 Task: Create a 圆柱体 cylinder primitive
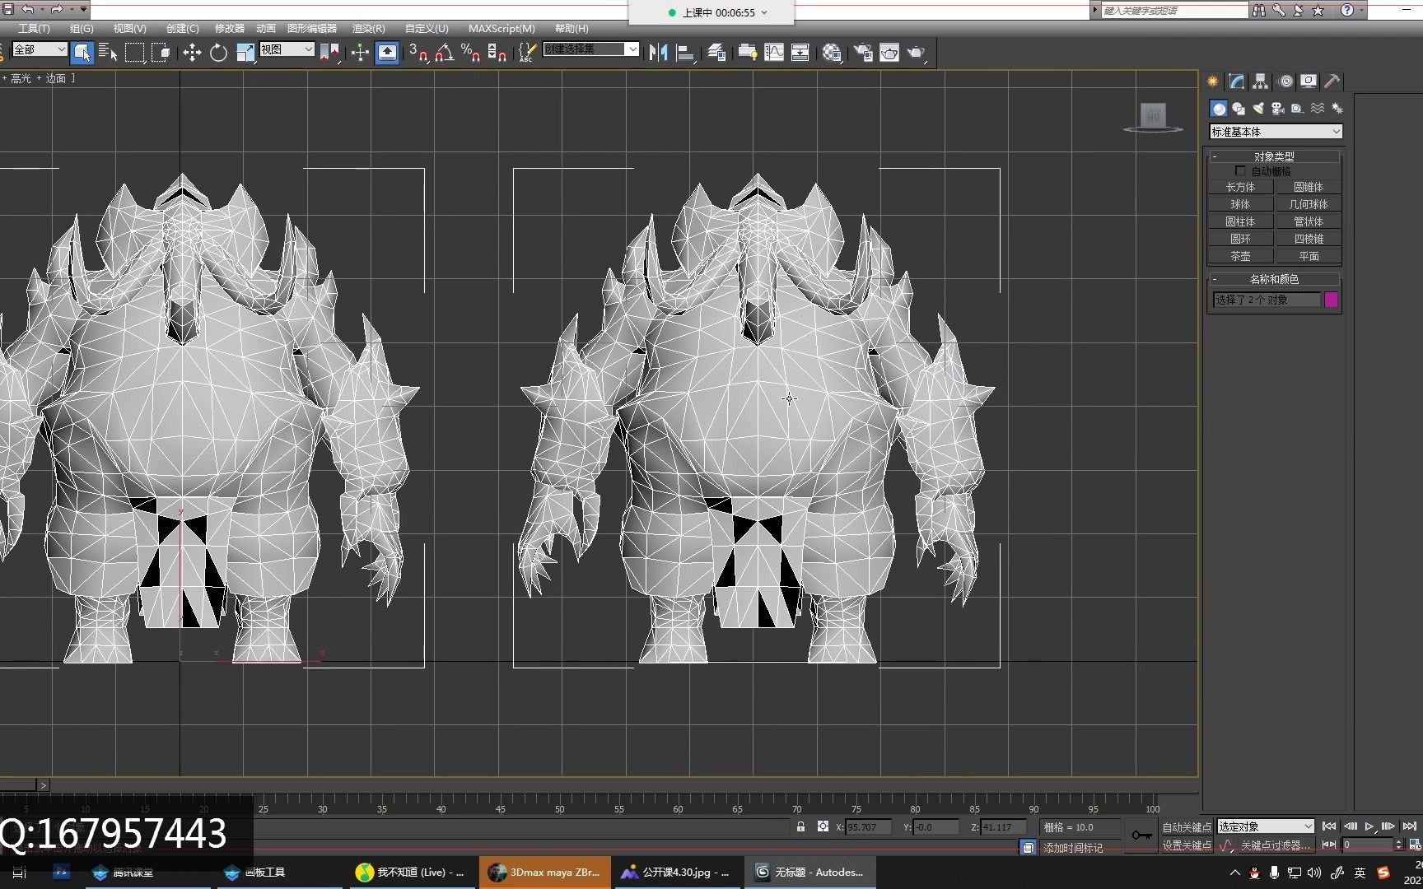coord(1240,221)
